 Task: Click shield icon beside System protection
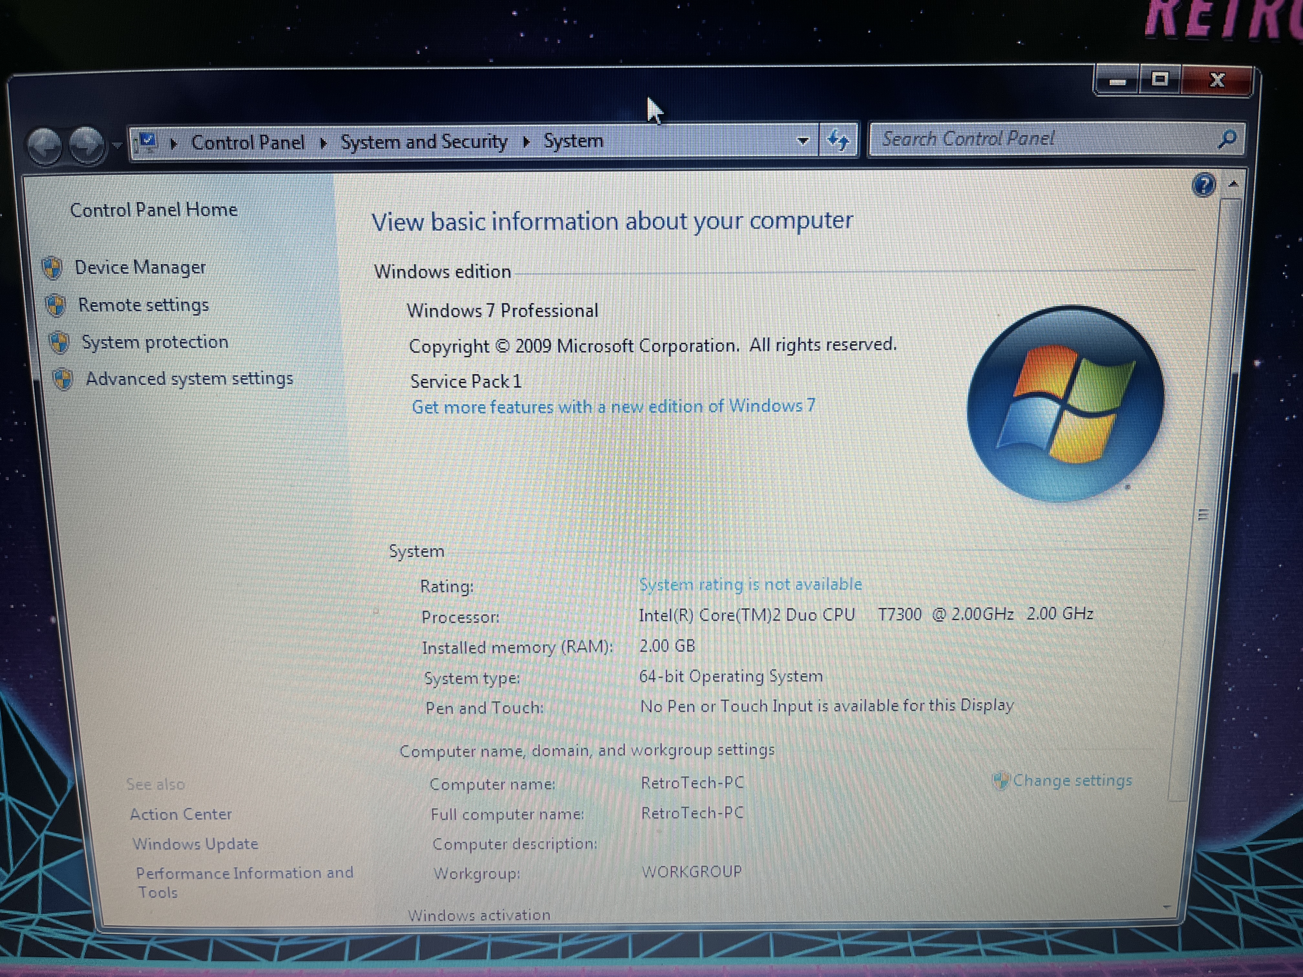59,343
